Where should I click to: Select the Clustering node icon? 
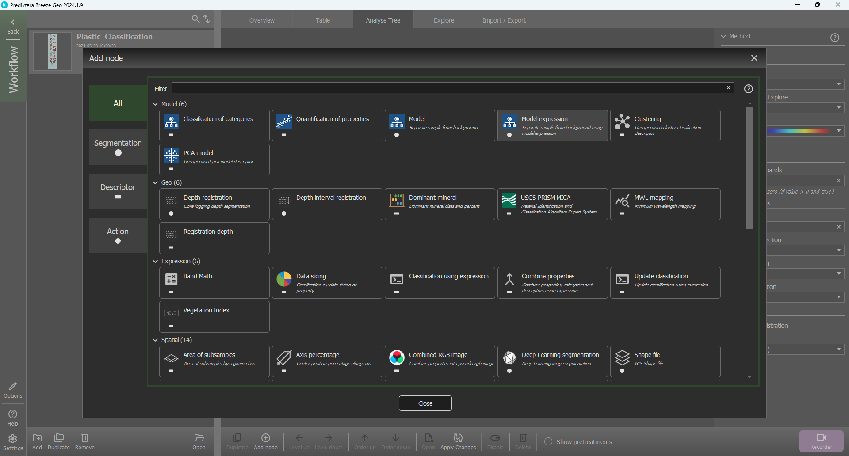[x=622, y=121]
